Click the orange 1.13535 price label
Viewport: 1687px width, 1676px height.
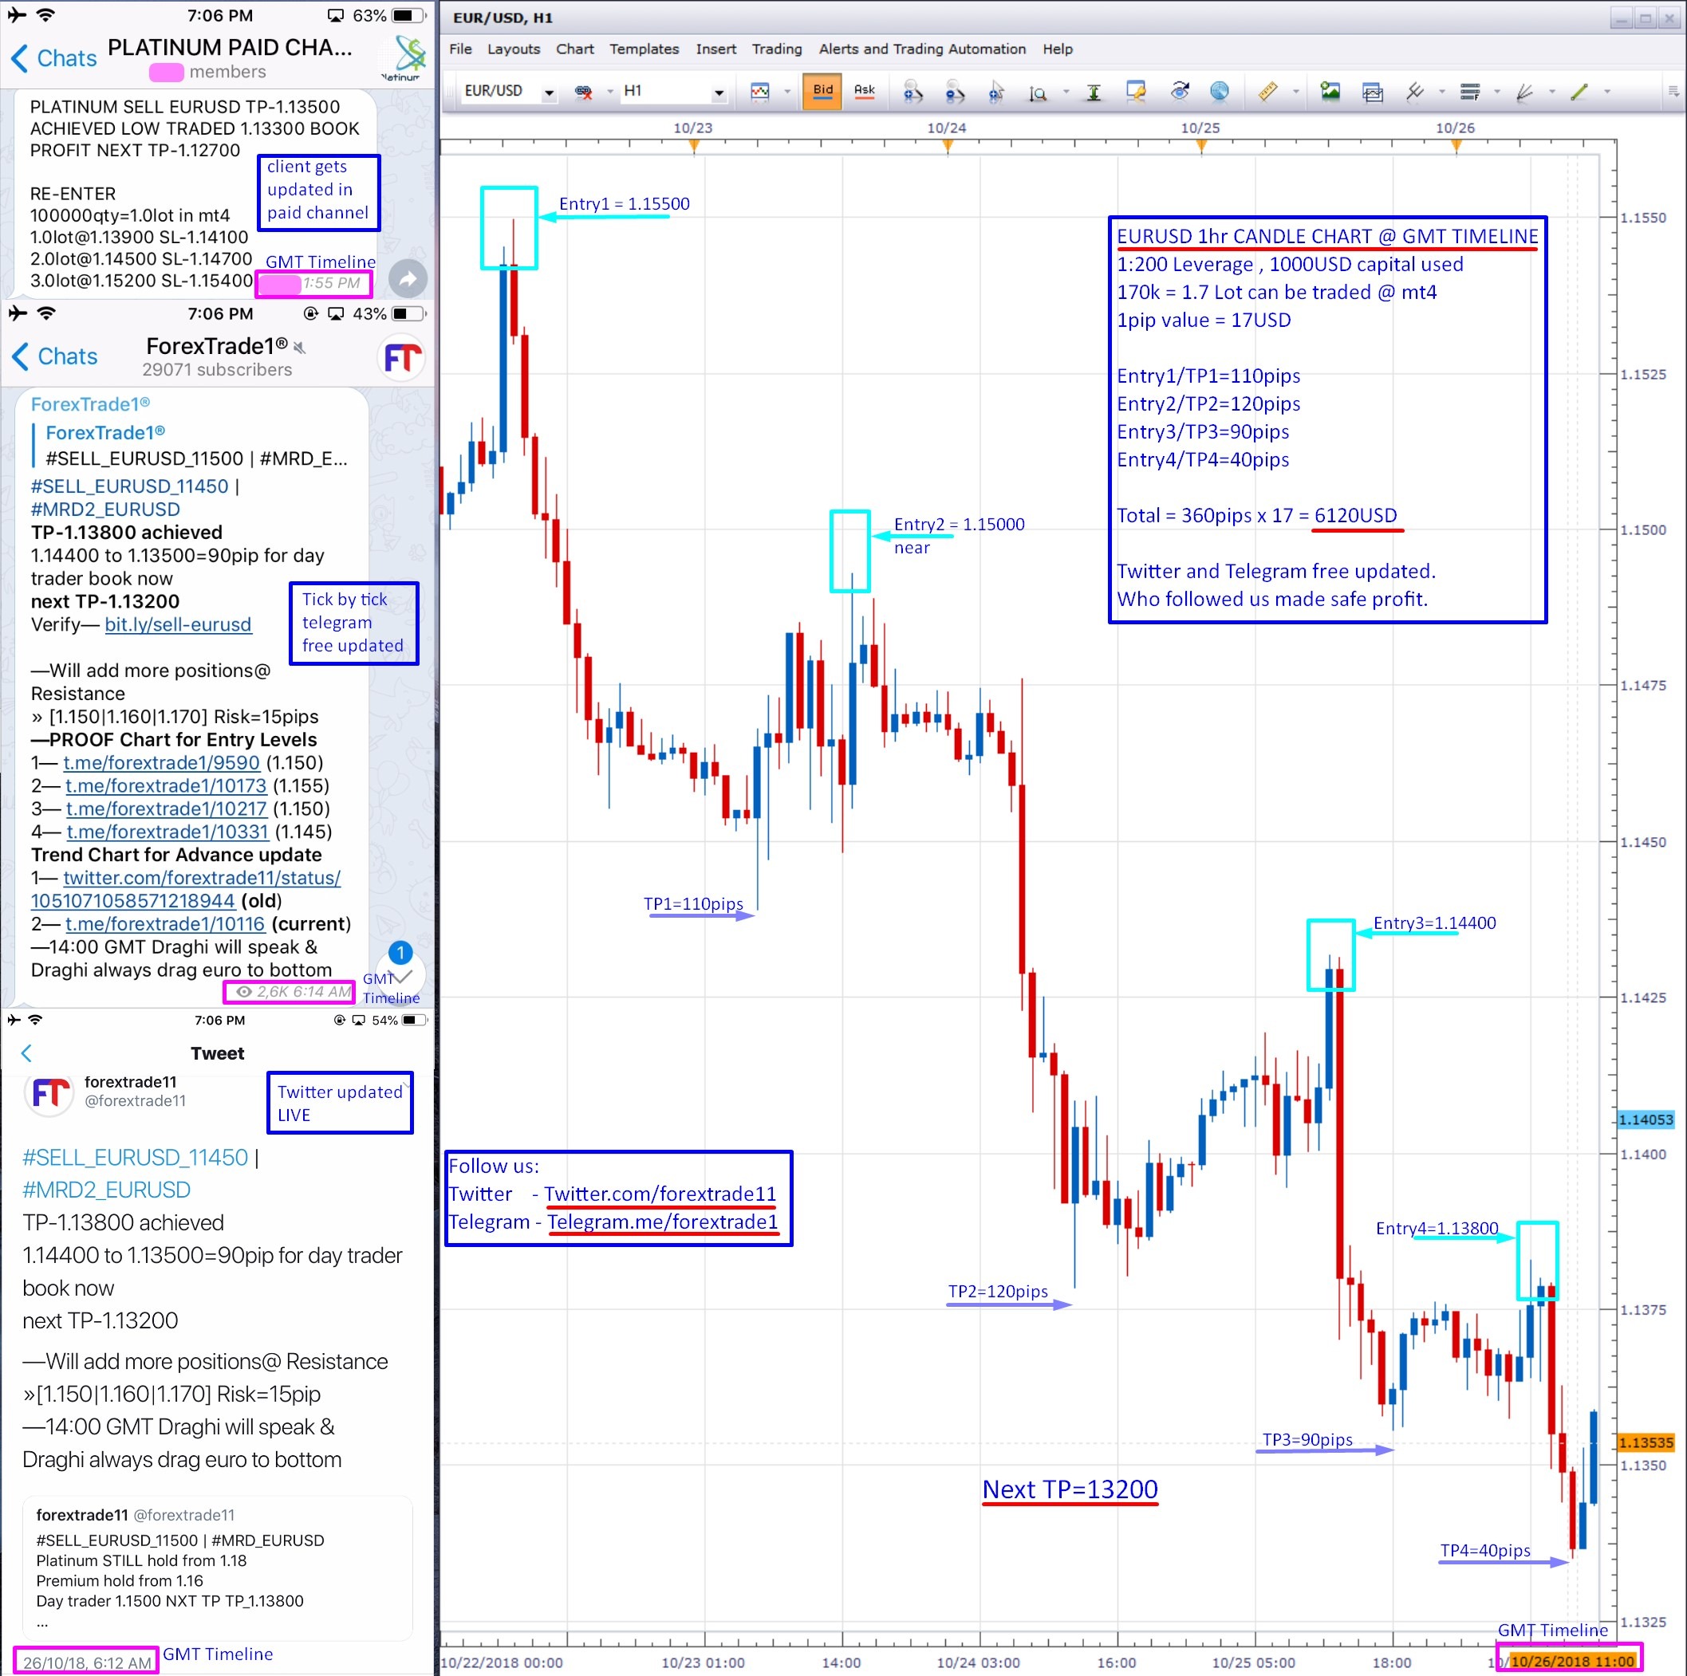pos(1646,1442)
